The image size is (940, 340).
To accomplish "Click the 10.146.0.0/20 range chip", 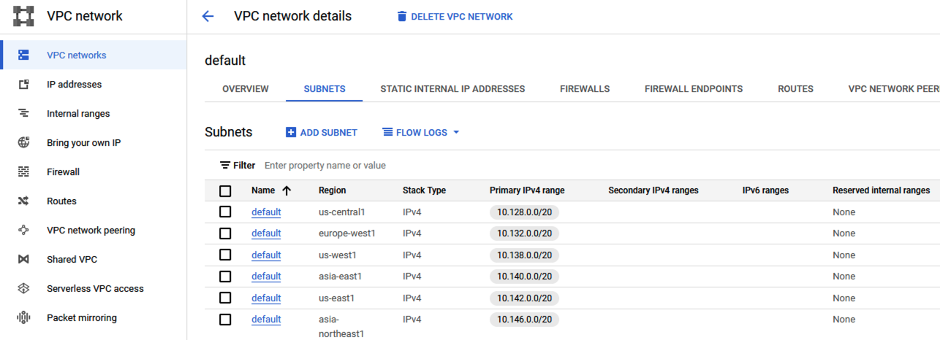I will tap(525, 320).
